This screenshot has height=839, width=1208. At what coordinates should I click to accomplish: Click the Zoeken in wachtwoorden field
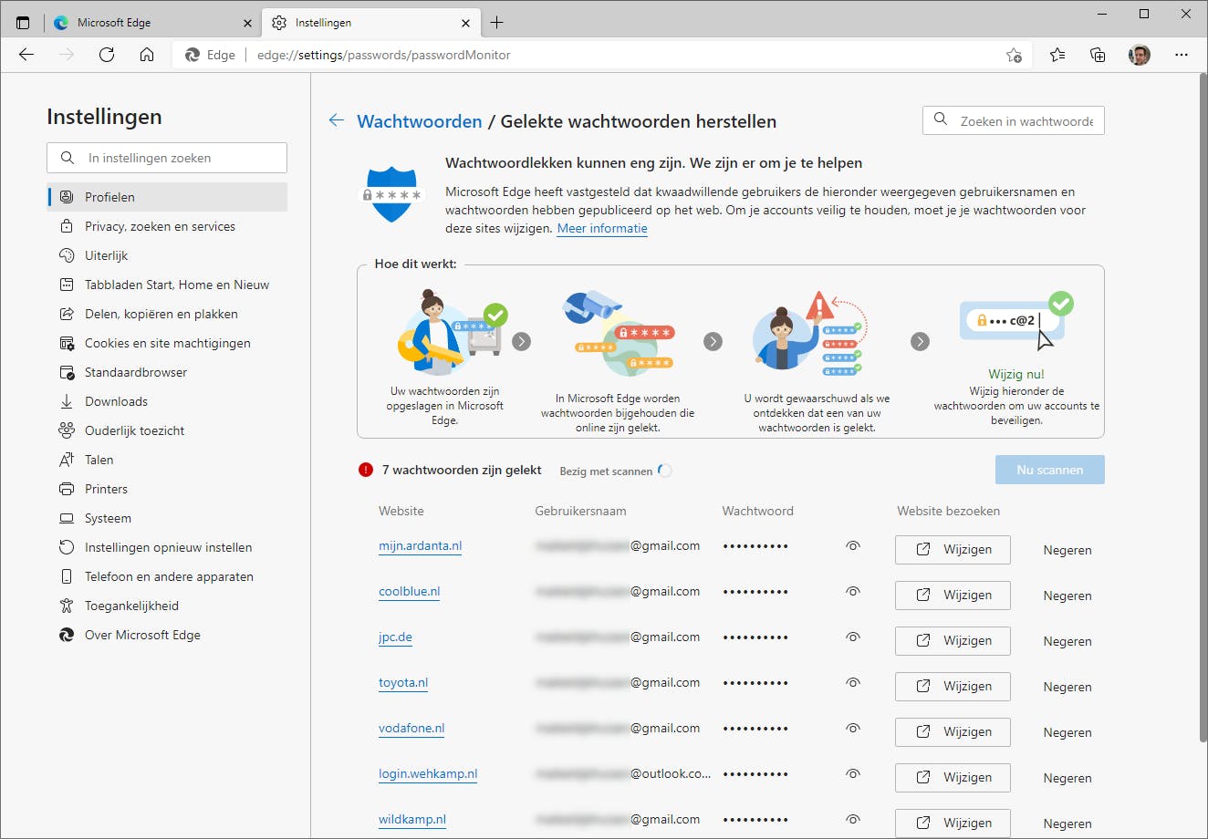click(1014, 120)
